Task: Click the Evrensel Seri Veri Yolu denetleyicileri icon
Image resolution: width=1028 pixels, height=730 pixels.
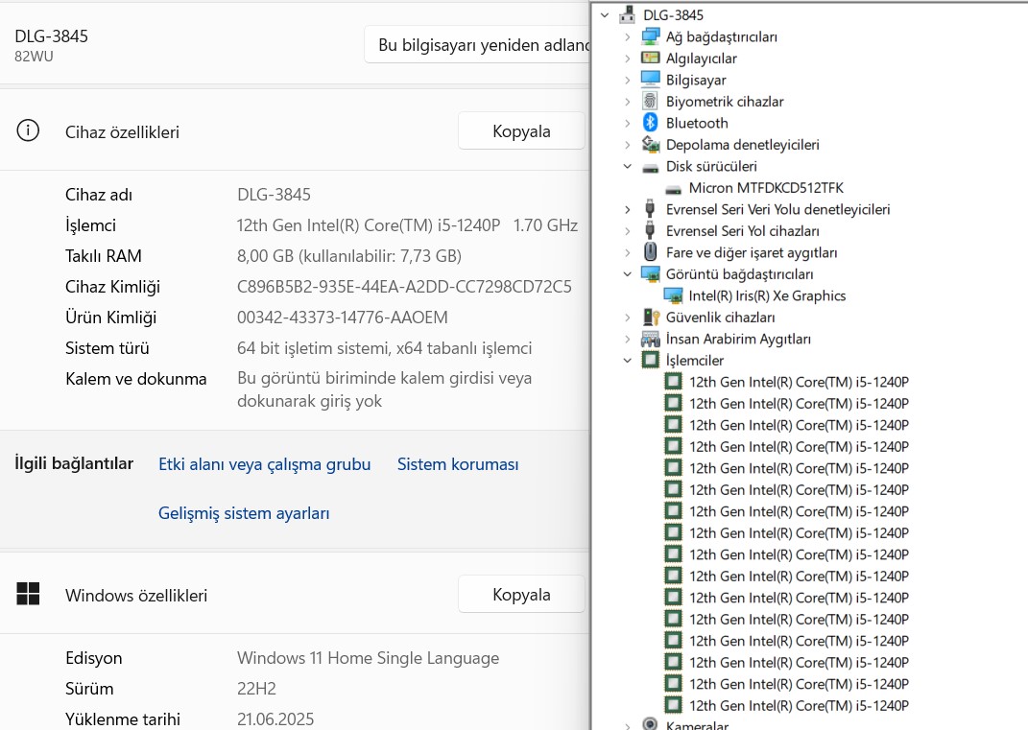Action: [650, 209]
